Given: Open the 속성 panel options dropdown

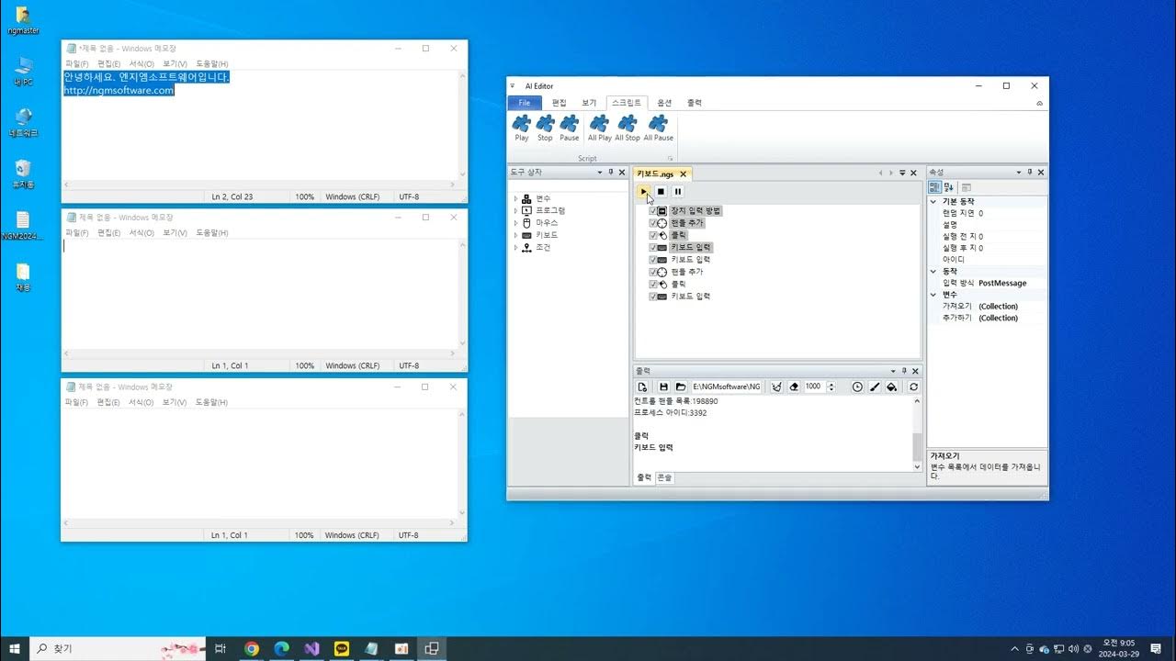Looking at the screenshot, I should point(1019,173).
